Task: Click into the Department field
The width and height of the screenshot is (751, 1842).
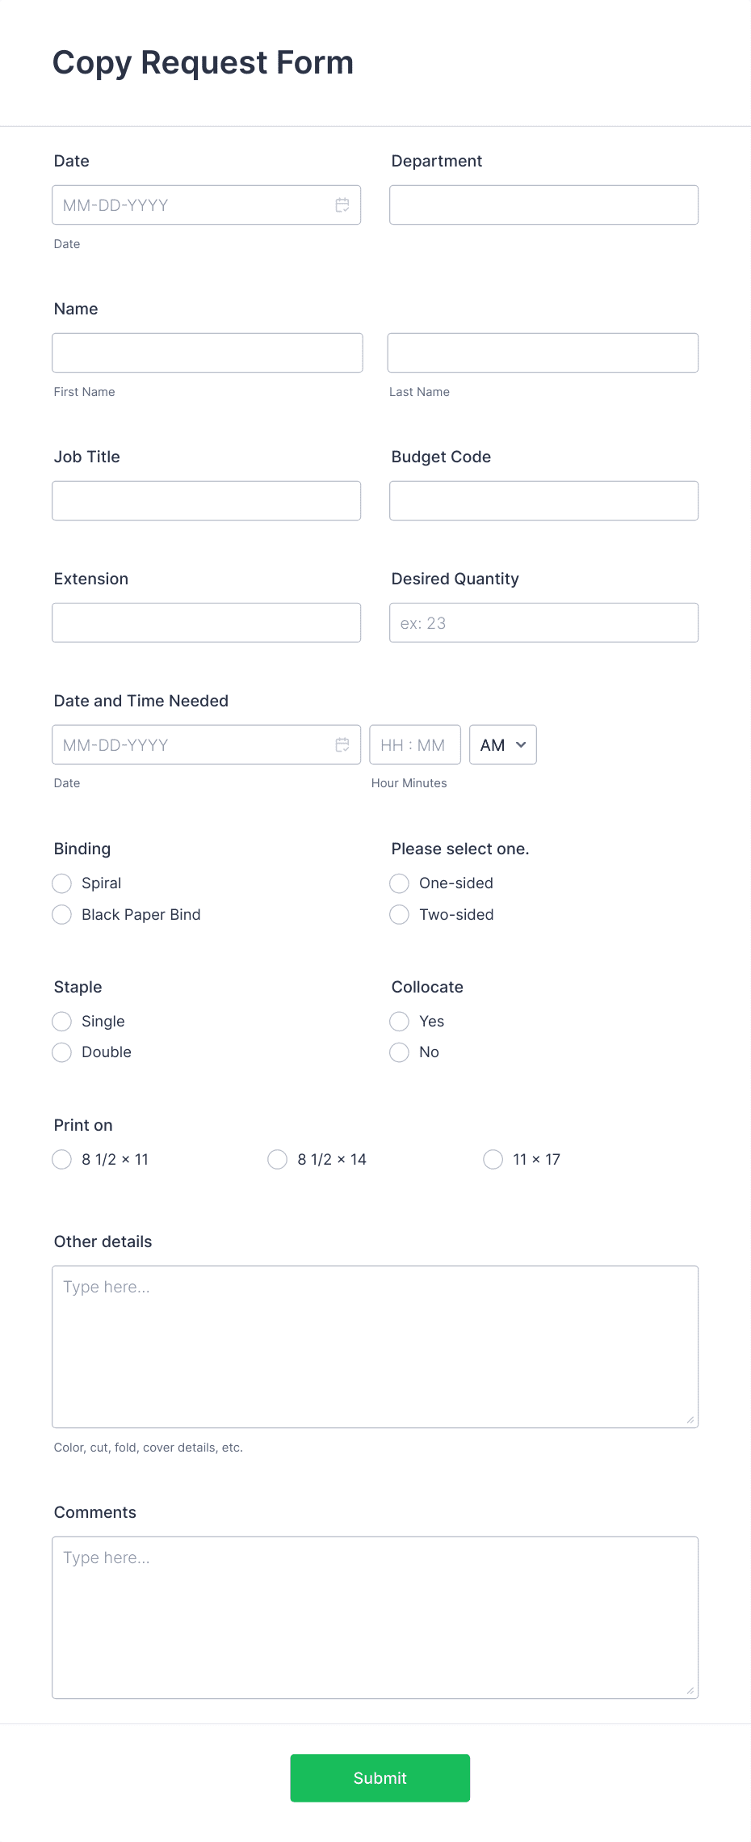Action: tap(543, 204)
